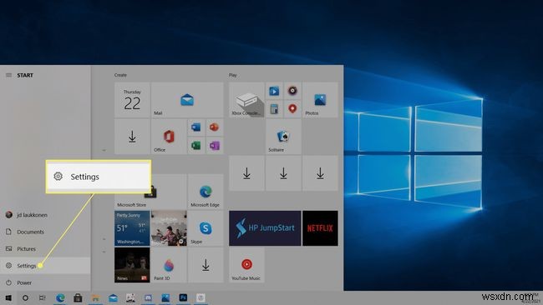Screen dimensions: 543x305
Task: Launch Edge from the taskbar
Action: click(60, 297)
